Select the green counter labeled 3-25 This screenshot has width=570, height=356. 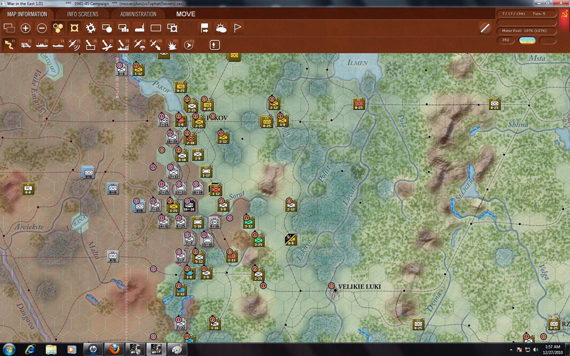click(x=259, y=240)
